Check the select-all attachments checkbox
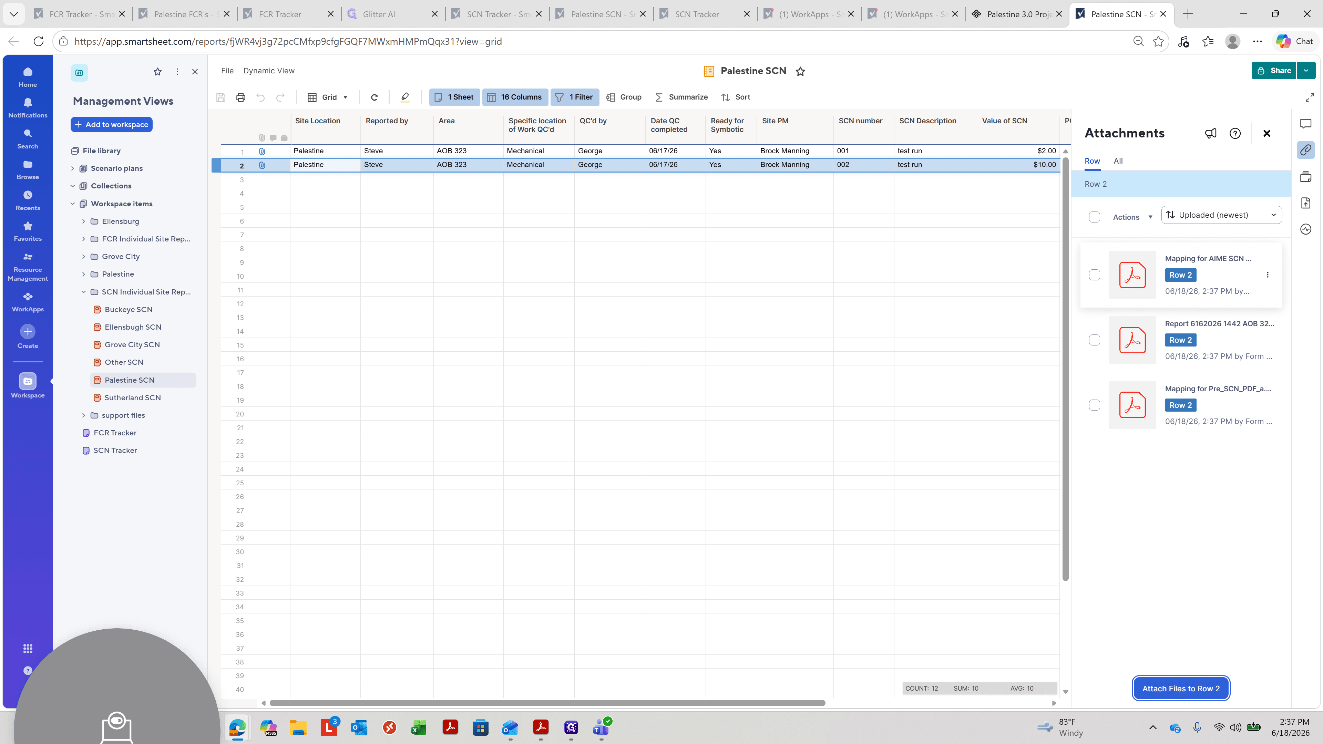 point(1095,217)
